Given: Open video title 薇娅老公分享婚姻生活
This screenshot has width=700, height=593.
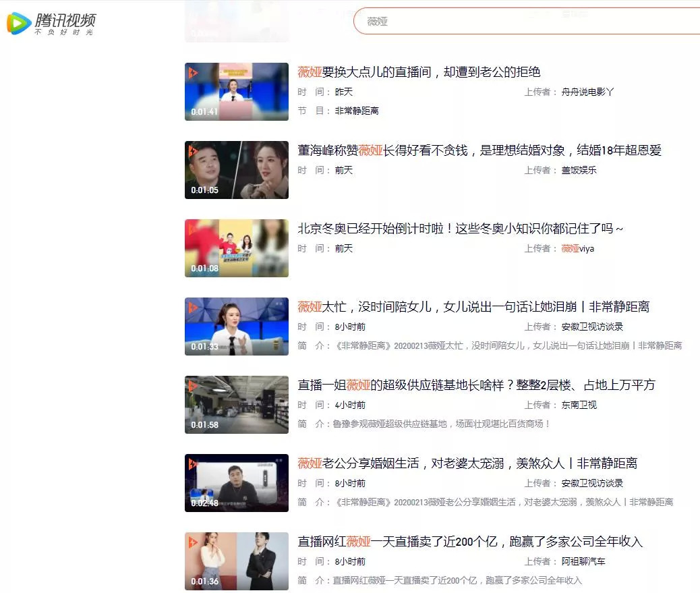Looking at the screenshot, I should 467,463.
